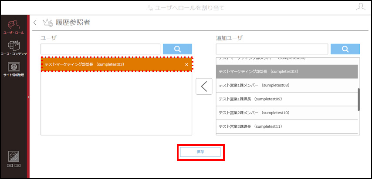Open the user profile icon at top right
Viewport: 372px width, 179px height.
[361, 7]
